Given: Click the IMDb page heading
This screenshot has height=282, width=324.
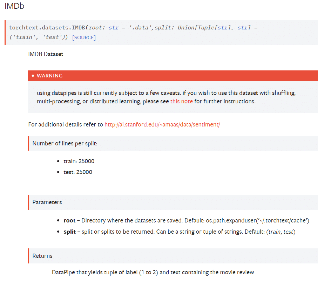Looking at the screenshot, I should tap(14, 6).
